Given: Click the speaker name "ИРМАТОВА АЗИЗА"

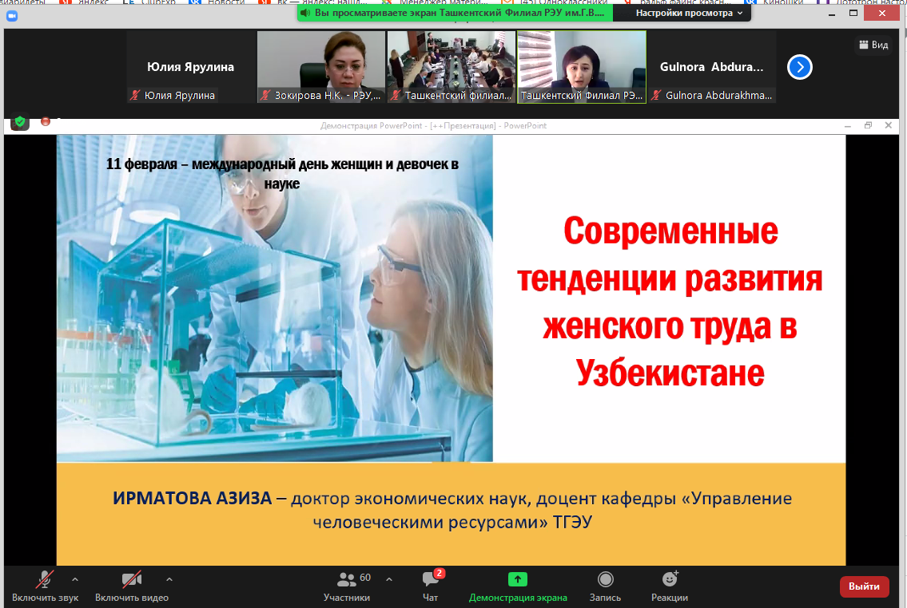Looking at the screenshot, I should [x=192, y=499].
